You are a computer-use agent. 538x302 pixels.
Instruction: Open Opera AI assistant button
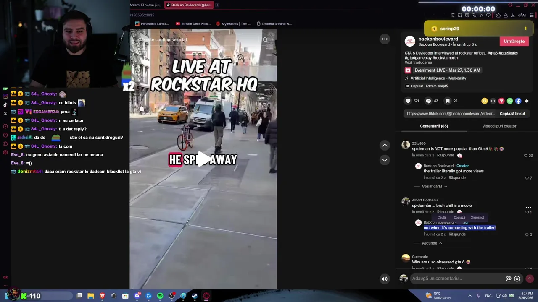click(522, 15)
